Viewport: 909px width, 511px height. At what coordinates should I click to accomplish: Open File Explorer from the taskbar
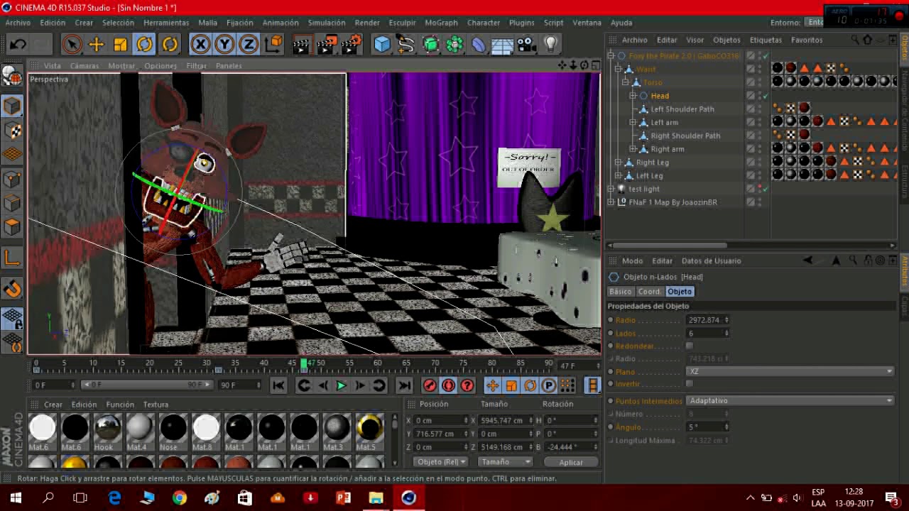click(x=376, y=498)
